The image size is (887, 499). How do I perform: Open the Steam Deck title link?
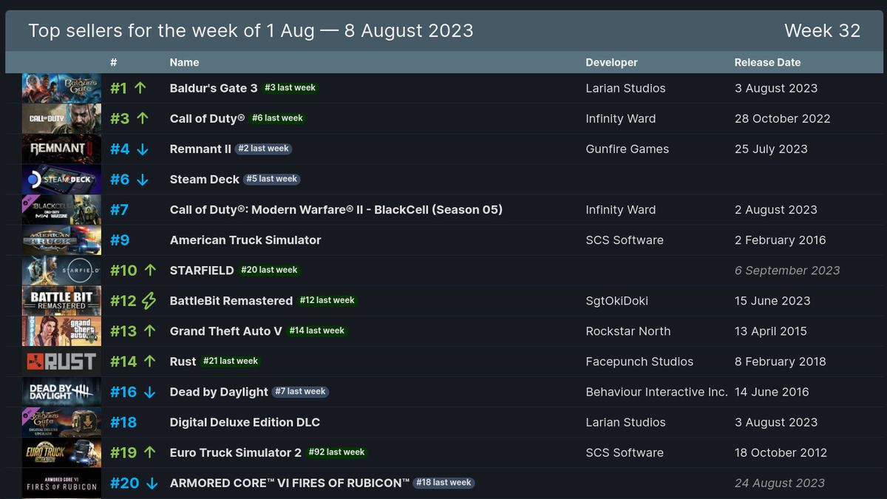click(x=205, y=179)
